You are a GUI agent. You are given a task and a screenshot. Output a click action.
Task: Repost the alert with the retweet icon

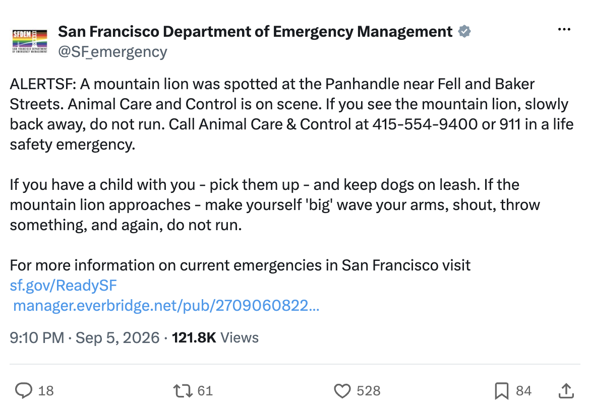[183, 391]
